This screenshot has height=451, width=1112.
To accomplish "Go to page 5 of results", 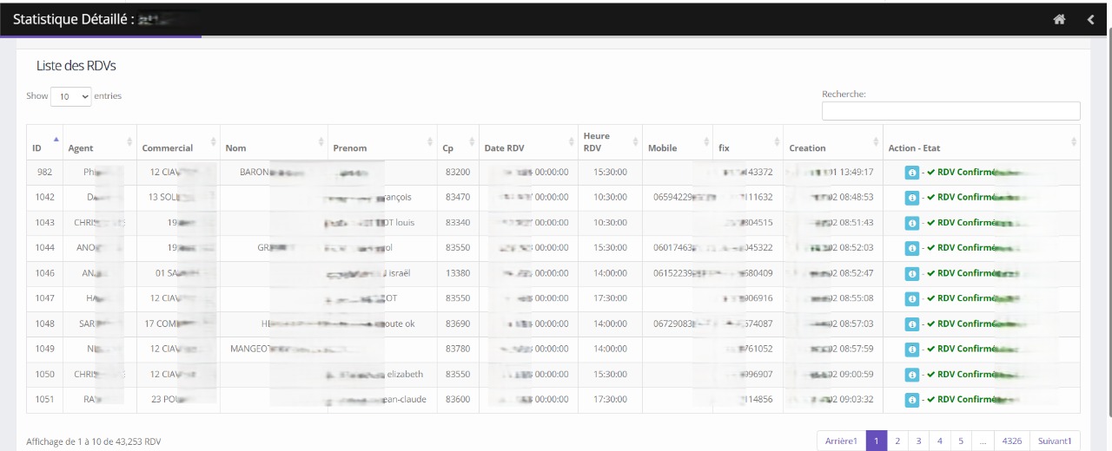I will pos(961,441).
